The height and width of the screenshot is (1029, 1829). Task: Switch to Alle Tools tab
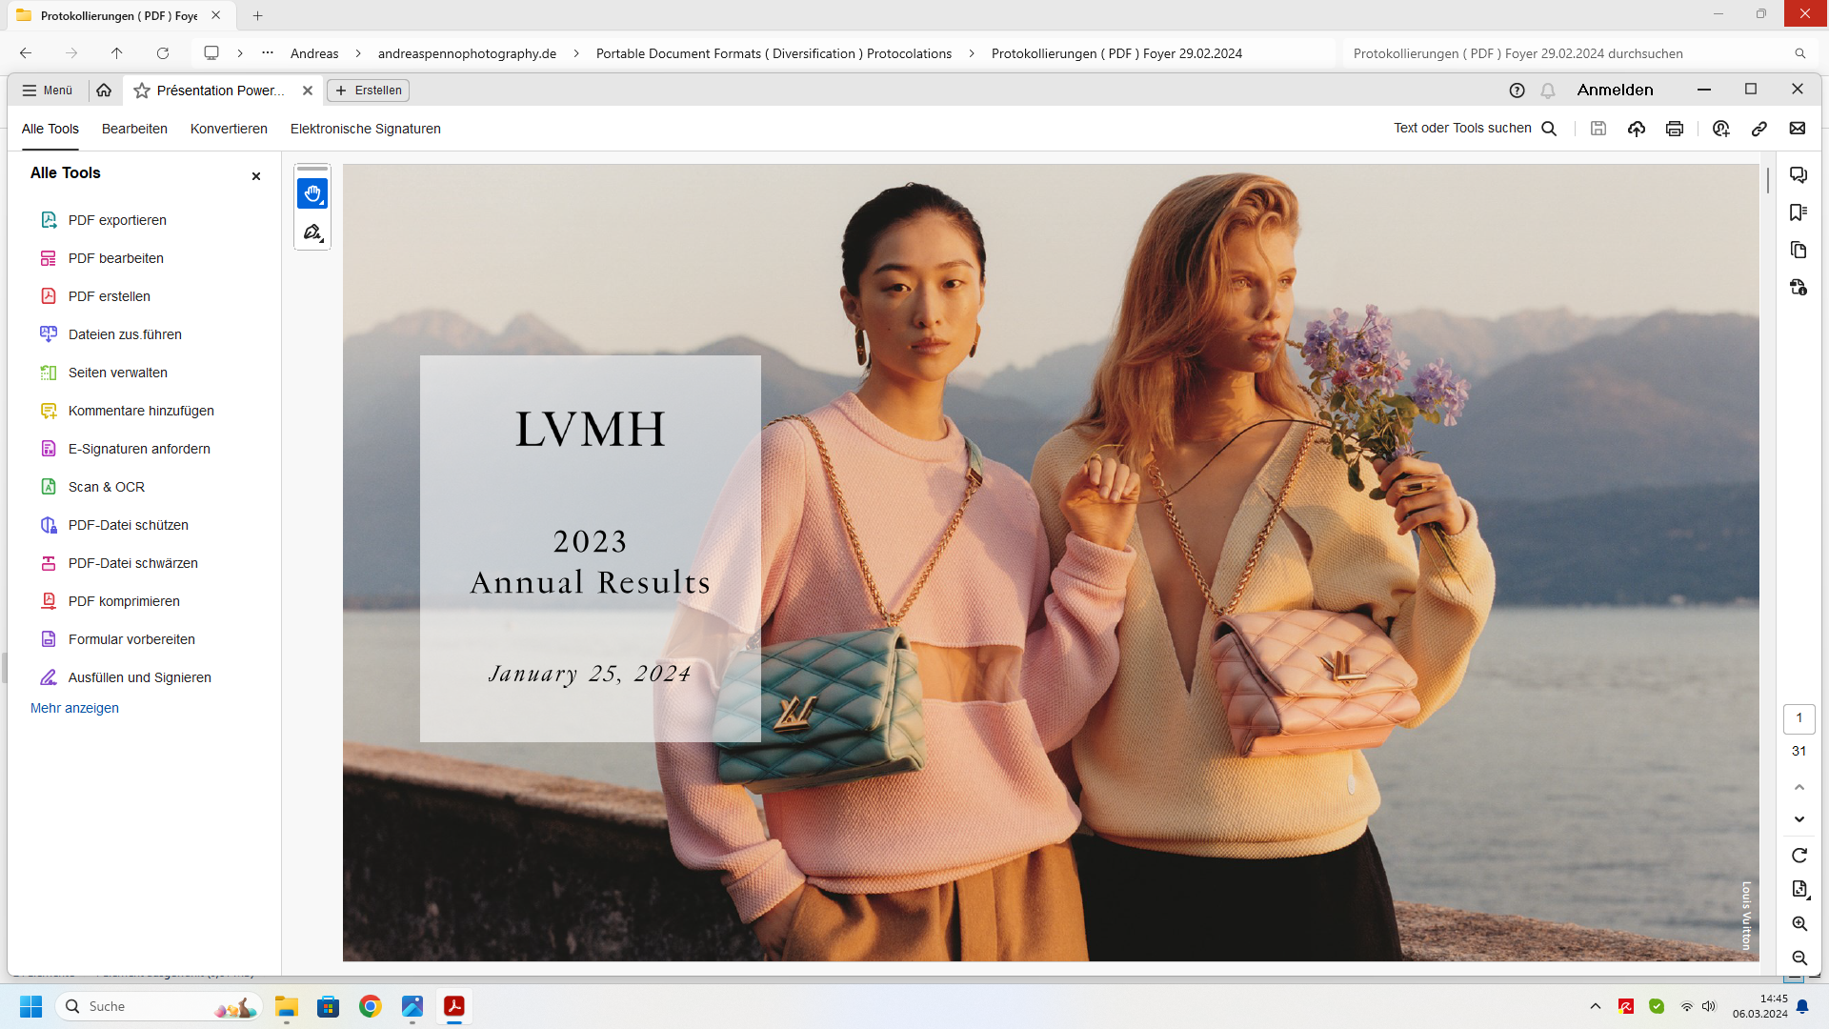pos(50,129)
